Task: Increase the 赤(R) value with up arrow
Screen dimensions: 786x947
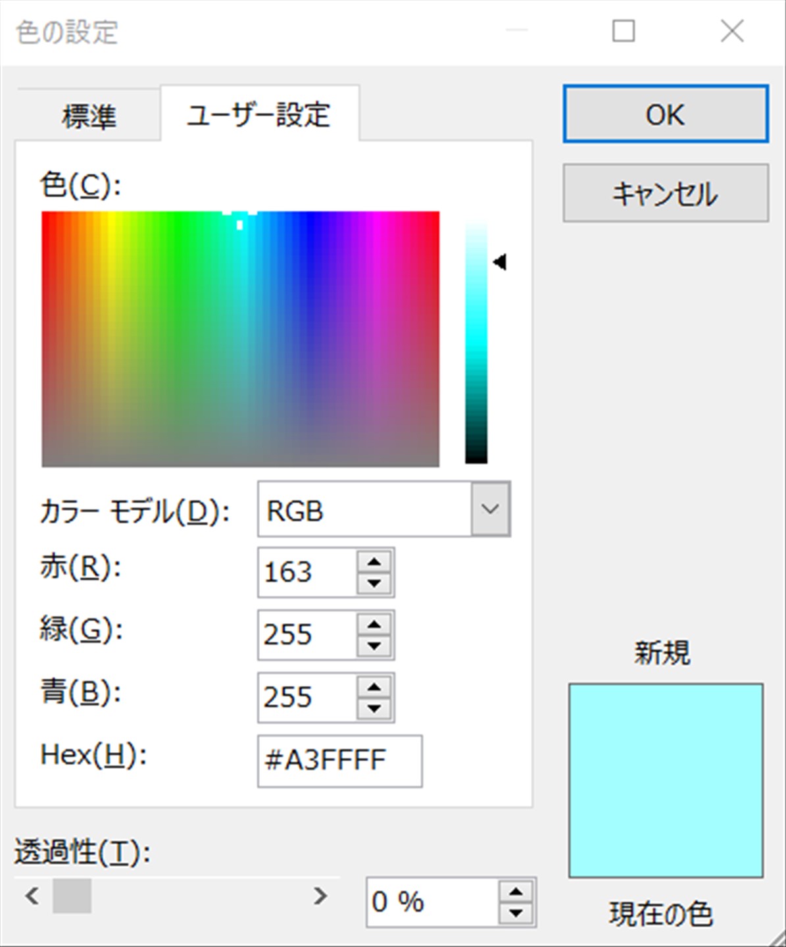Action: coord(374,561)
